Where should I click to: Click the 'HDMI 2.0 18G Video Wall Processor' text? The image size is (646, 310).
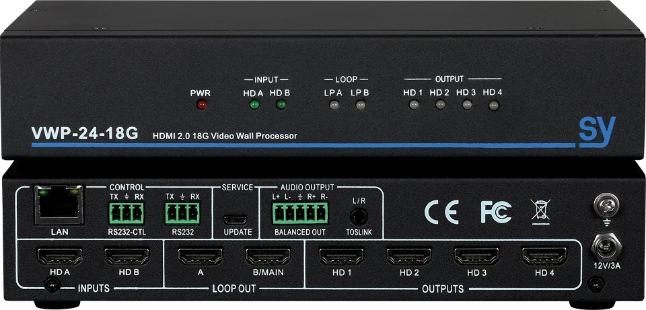225,135
